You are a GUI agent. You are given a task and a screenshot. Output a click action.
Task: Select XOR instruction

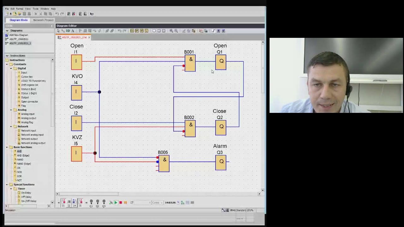pyautogui.click(x=19, y=176)
